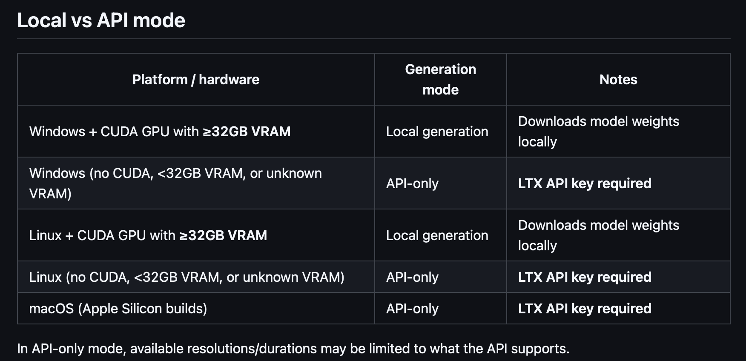746x361 pixels.
Task: Click the "Platform / hardware" column header
Action: coord(196,80)
